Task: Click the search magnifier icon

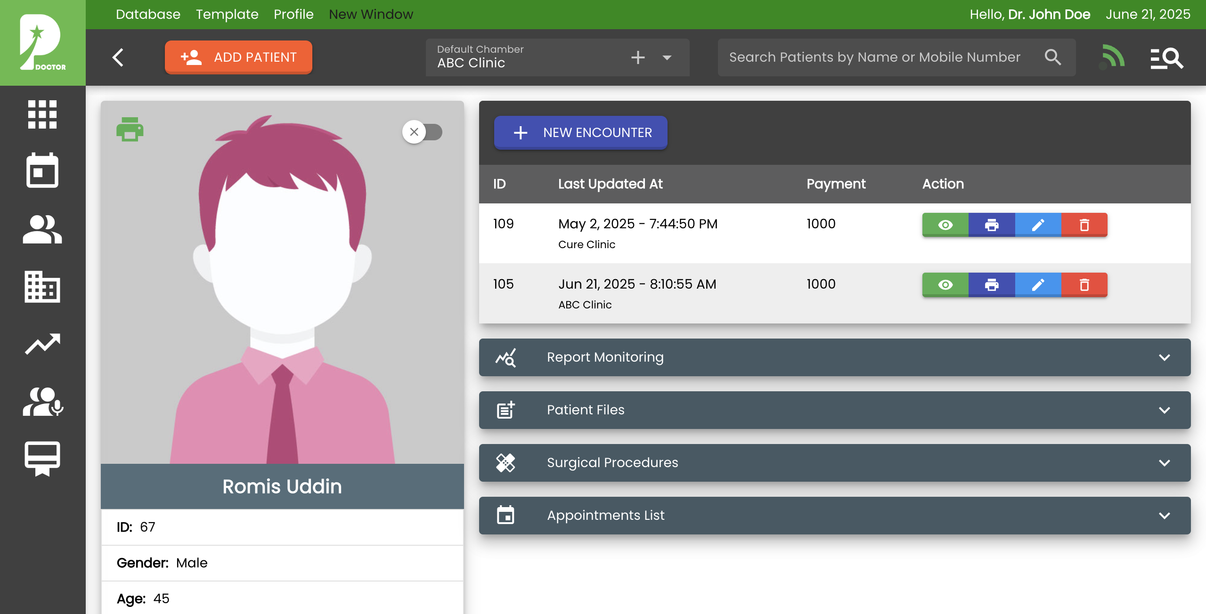Action: coord(1053,57)
